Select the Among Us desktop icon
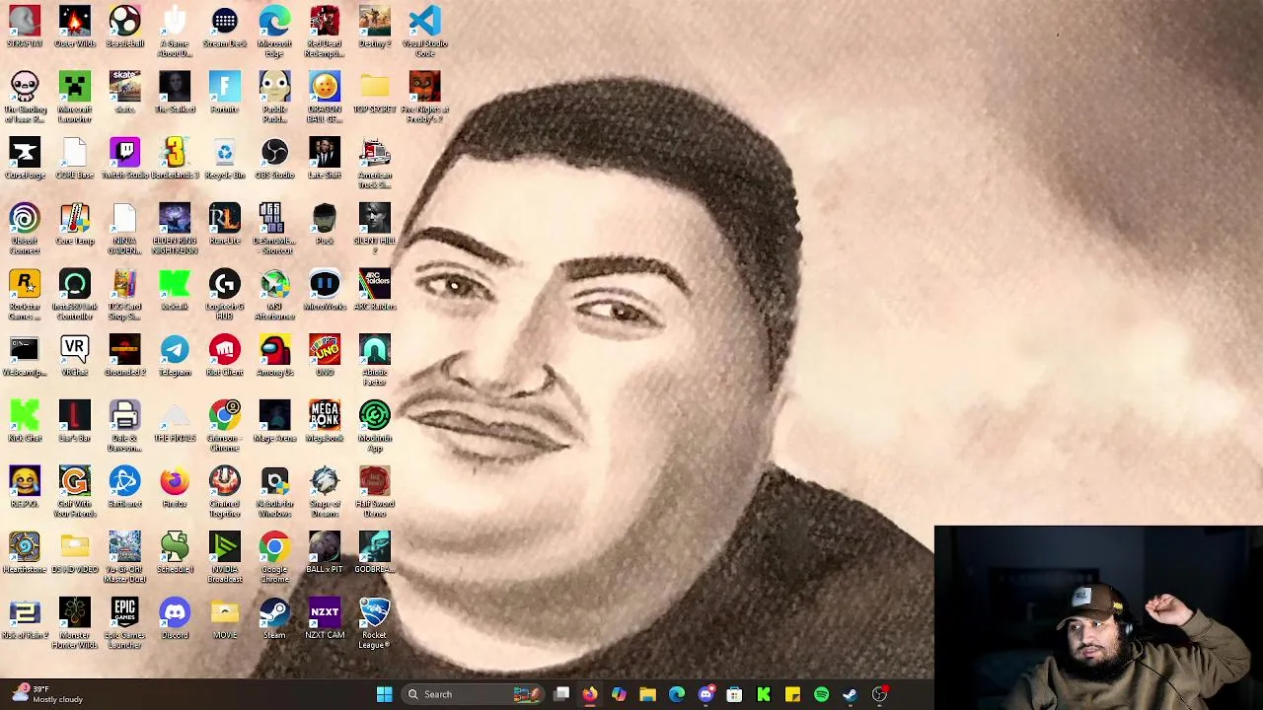 (x=274, y=356)
